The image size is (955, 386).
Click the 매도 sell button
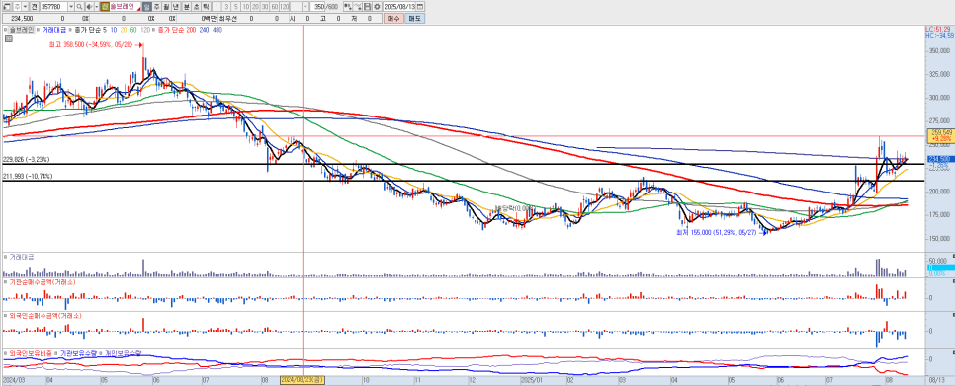point(415,19)
